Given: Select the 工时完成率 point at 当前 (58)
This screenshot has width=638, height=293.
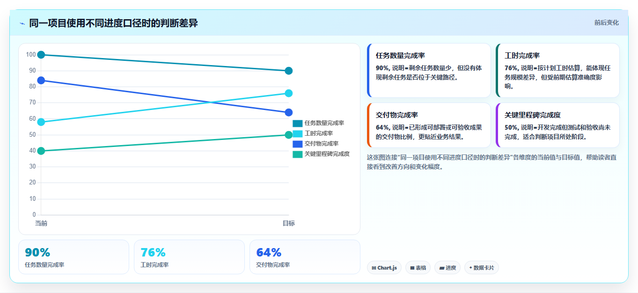Looking at the screenshot, I should 41,122.
